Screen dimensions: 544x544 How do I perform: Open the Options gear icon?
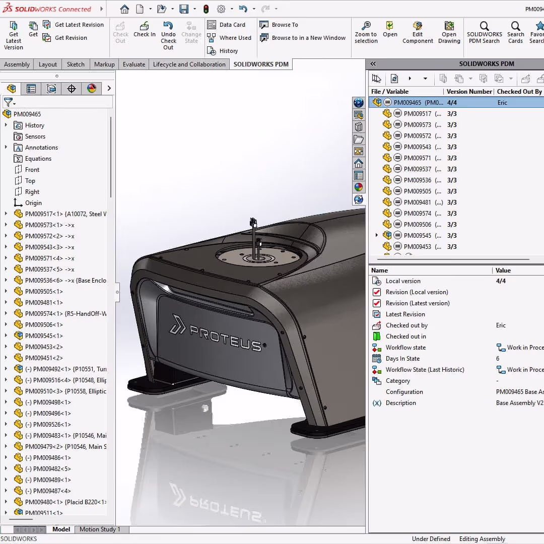pyautogui.click(x=221, y=9)
